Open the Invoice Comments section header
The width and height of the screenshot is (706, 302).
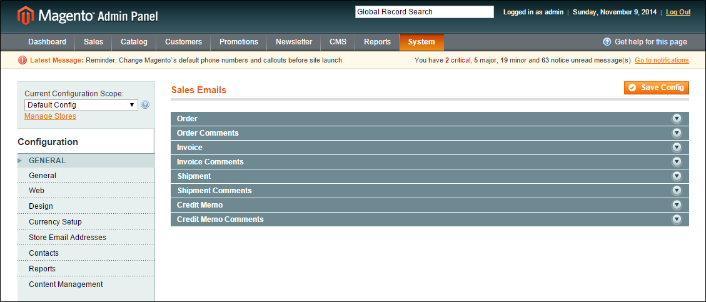click(430, 162)
